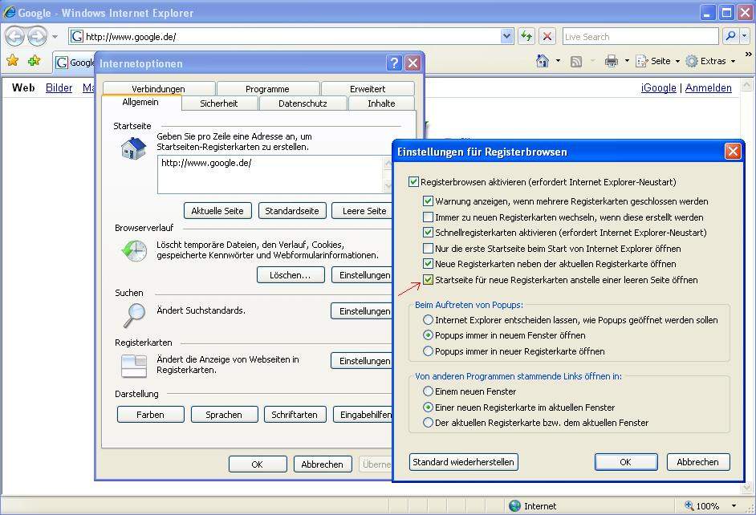756x515 pixels.
Task: Click the Print icon in toolbar
Action: click(612, 61)
